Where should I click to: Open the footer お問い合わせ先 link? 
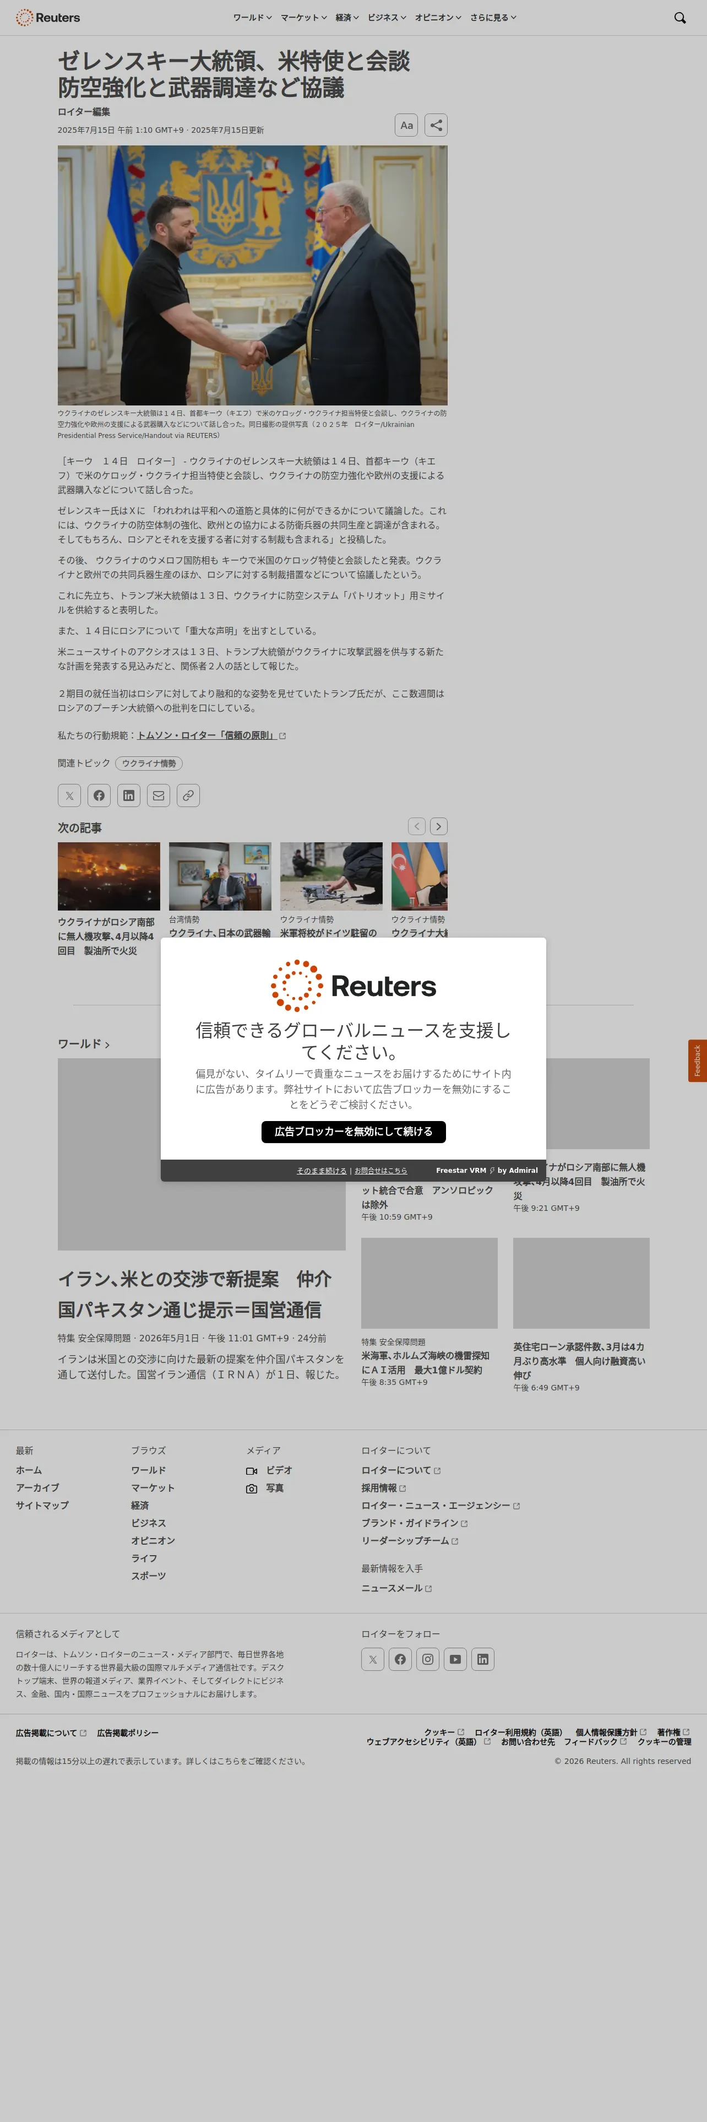click(x=527, y=1741)
